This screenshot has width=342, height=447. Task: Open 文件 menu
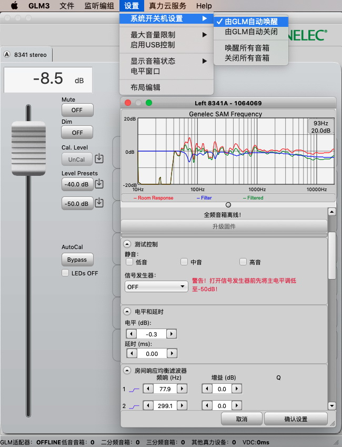[x=67, y=6]
